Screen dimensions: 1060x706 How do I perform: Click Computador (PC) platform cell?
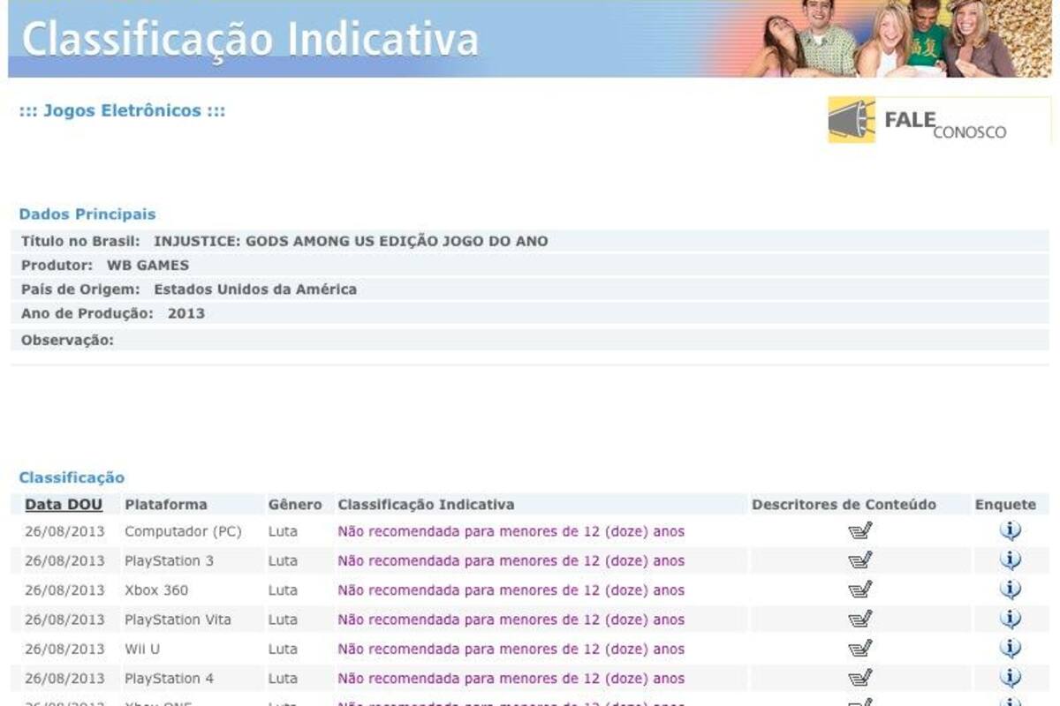click(x=183, y=531)
